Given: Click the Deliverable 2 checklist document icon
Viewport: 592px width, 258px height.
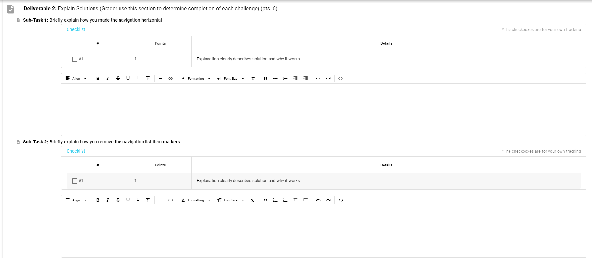Looking at the screenshot, I should click(x=11, y=9).
